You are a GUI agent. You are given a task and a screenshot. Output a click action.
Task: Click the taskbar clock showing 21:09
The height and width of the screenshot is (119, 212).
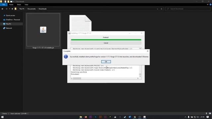tap(202, 117)
